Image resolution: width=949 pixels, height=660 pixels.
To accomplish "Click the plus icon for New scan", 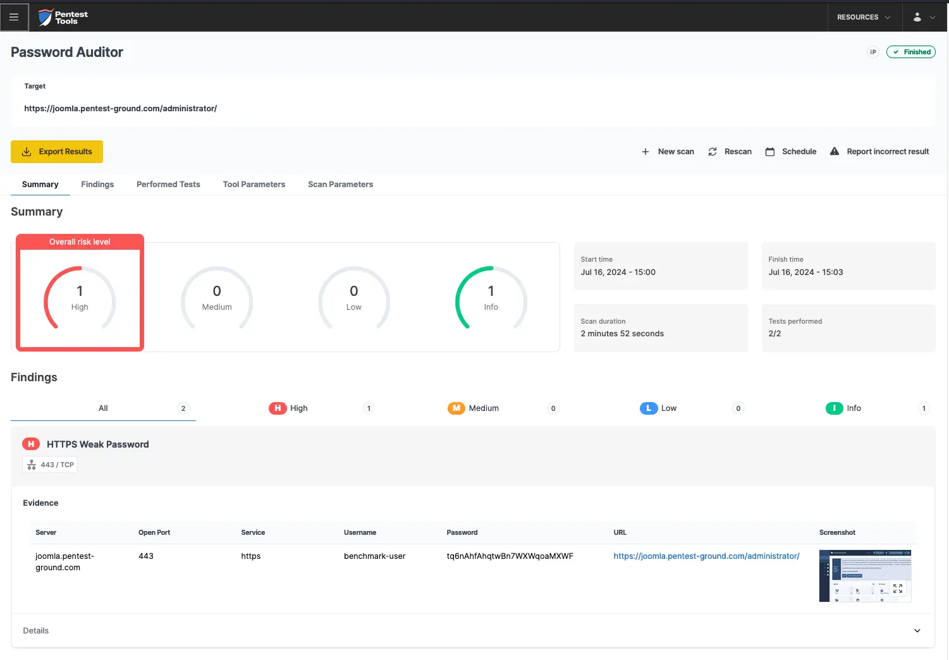I will [x=646, y=152].
